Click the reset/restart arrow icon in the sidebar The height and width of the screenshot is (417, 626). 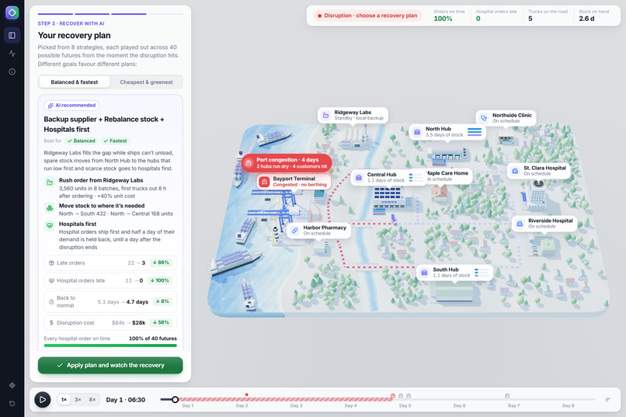click(12, 404)
